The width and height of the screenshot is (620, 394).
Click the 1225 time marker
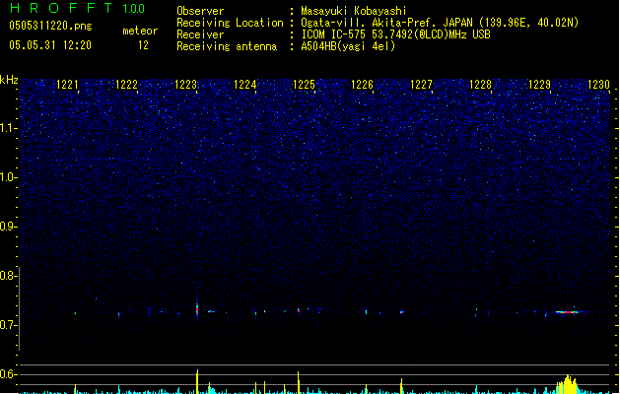(x=304, y=85)
